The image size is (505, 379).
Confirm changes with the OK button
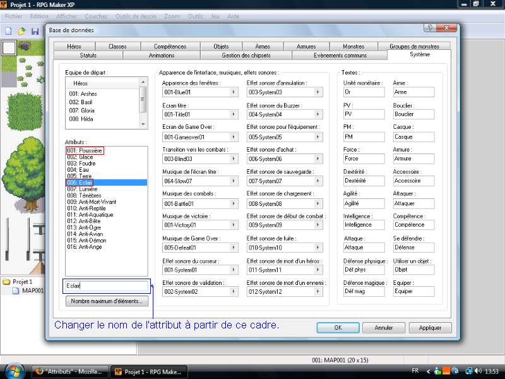[338, 328]
